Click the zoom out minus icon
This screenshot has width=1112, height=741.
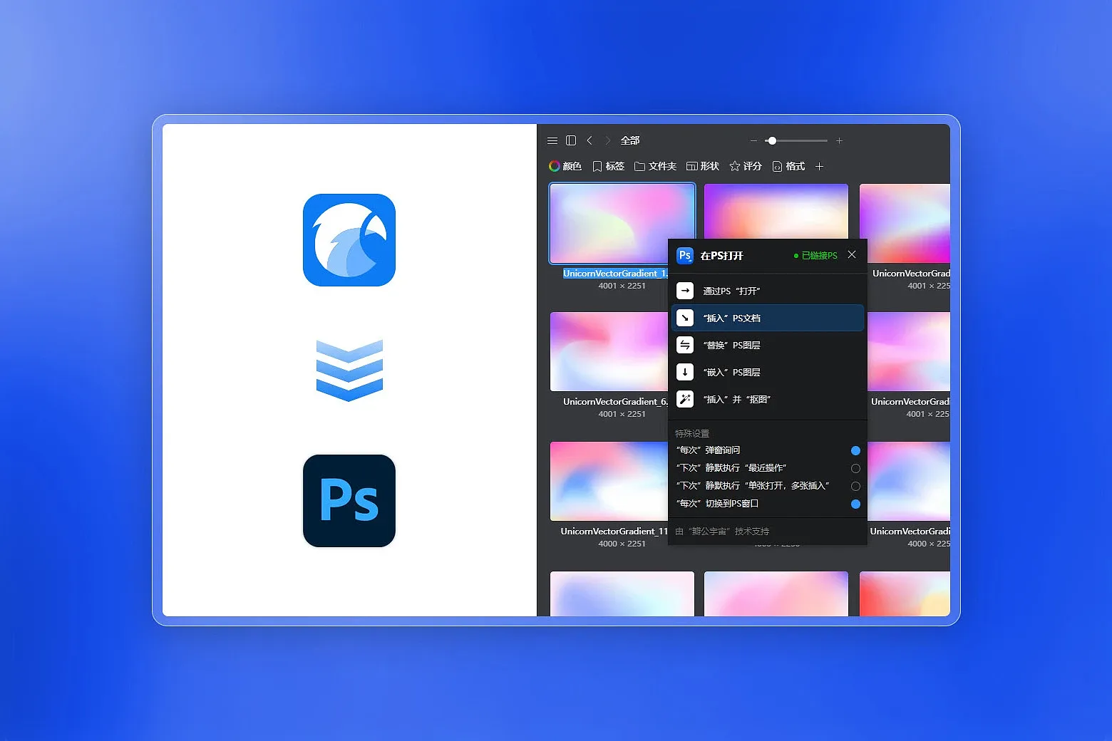click(753, 141)
